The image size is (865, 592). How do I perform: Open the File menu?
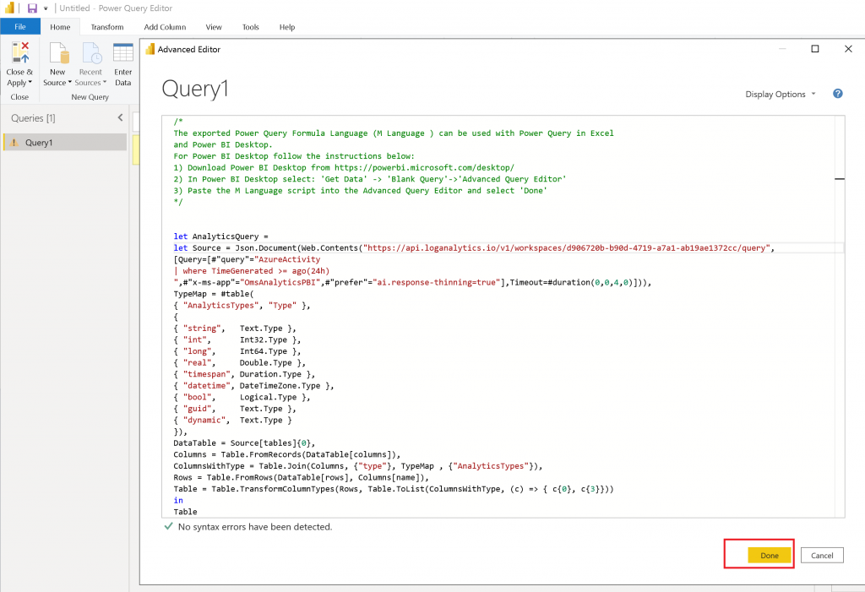tap(20, 27)
